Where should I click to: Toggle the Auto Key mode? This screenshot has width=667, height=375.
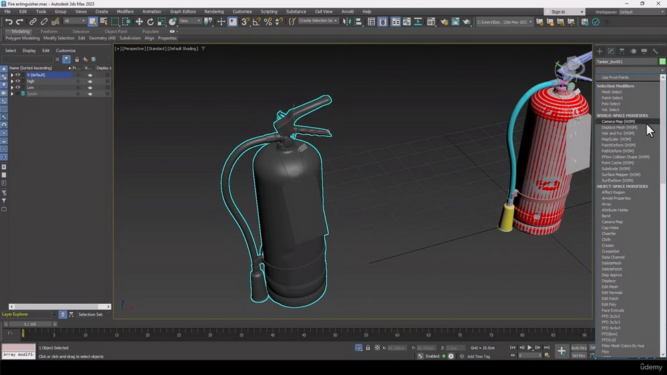(x=578, y=348)
